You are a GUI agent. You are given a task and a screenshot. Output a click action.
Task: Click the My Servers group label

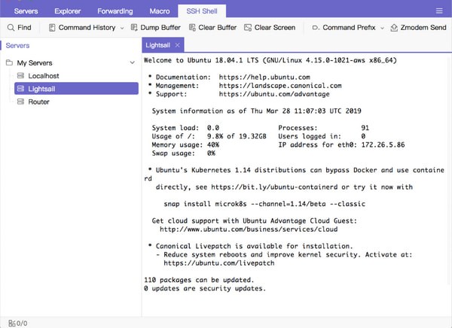point(35,62)
